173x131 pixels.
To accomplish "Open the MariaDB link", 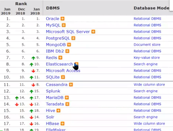I will (55, 98).
